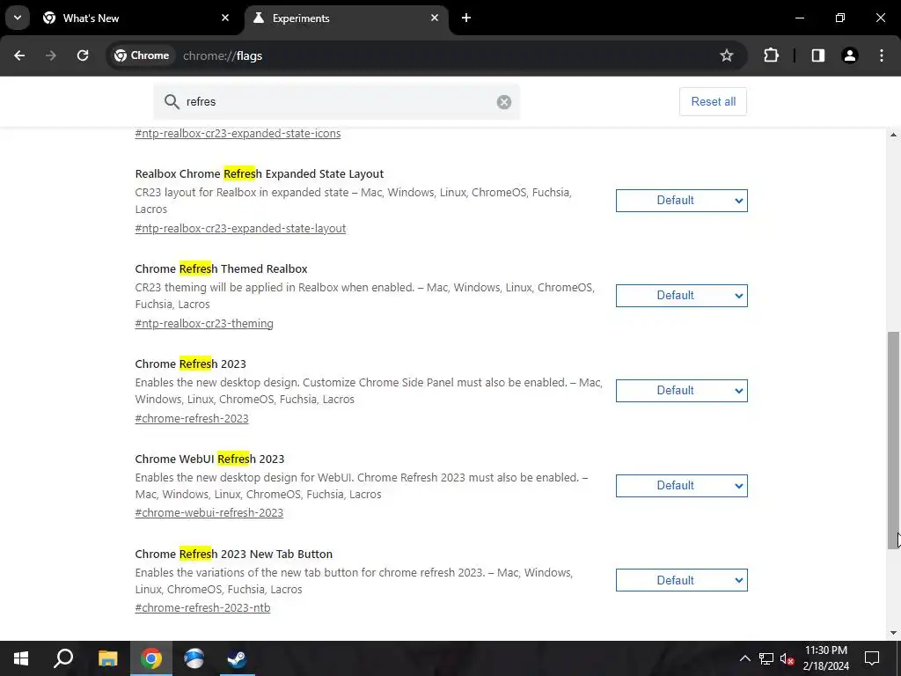901x676 pixels.
Task: Click the Reset all button
Action: pos(713,102)
